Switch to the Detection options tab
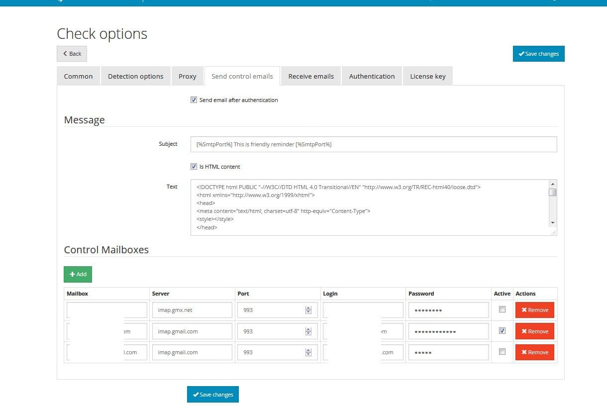 click(135, 76)
